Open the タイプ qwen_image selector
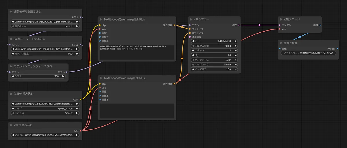 [x=45, y=108]
